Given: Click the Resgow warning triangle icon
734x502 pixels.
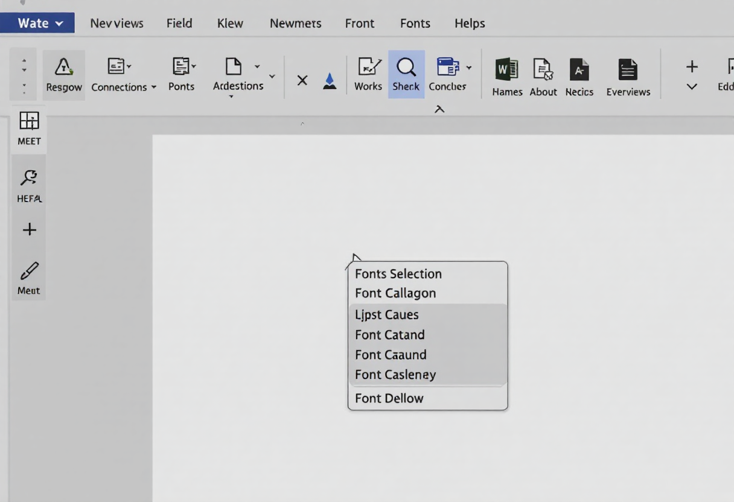Looking at the screenshot, I should click(x=63, y=66).
